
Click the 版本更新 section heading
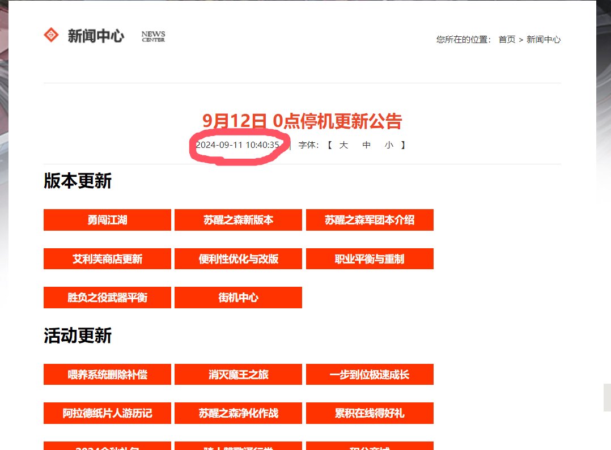point(78,181)
